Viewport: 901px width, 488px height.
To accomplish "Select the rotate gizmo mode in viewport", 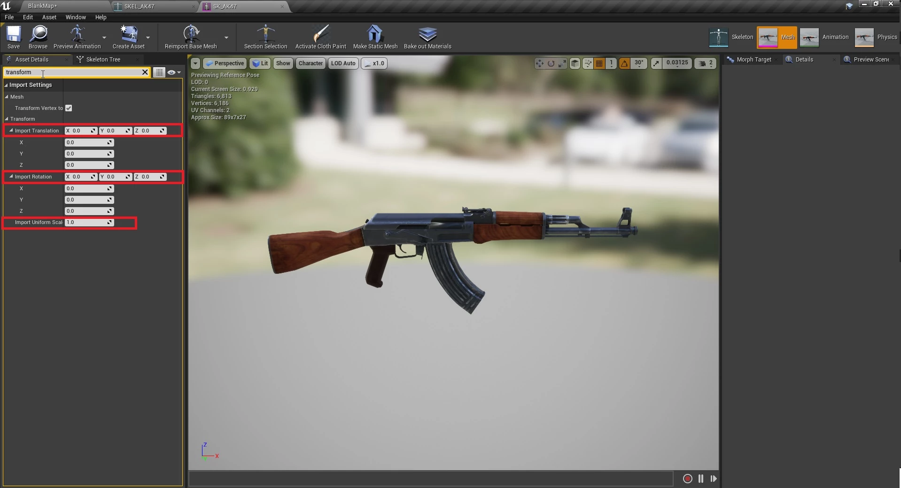I will (551, 63).
